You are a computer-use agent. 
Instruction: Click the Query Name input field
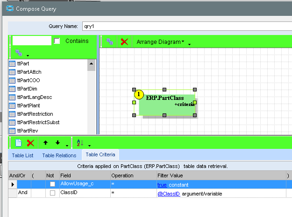click(186, 26)
